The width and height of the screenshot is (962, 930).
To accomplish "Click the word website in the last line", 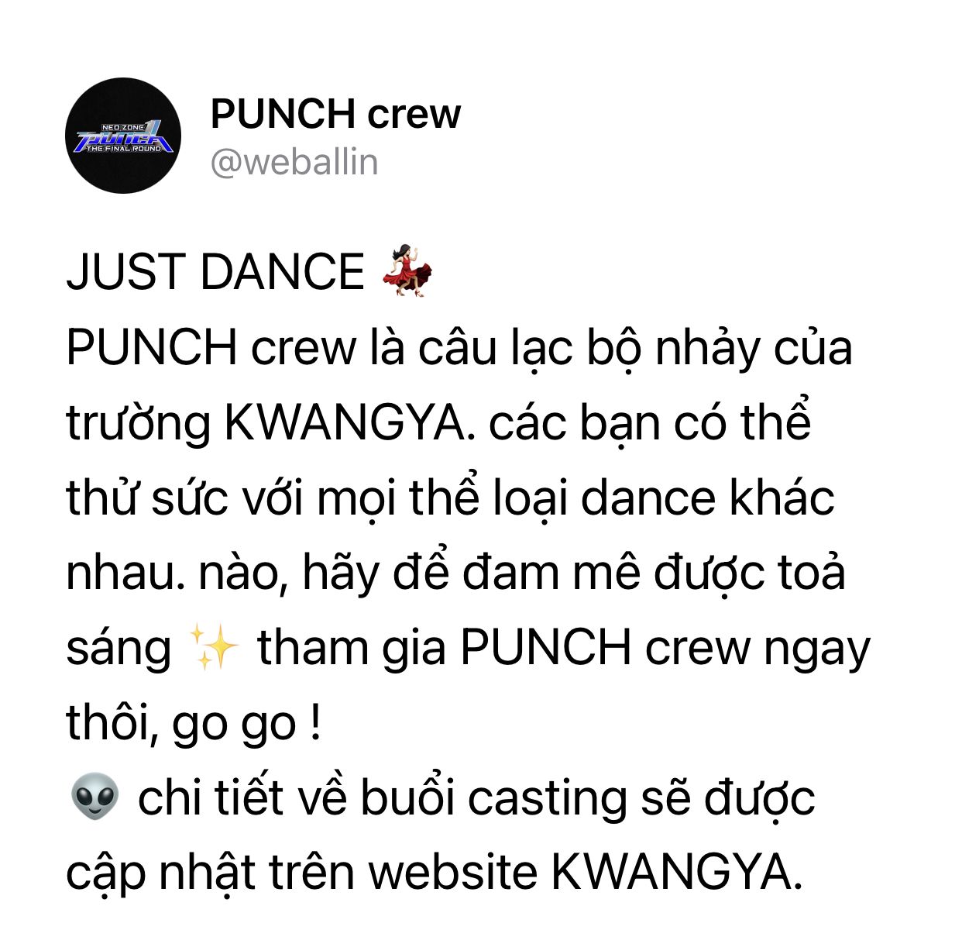I will pyautogui.click(x=452, y=873).
